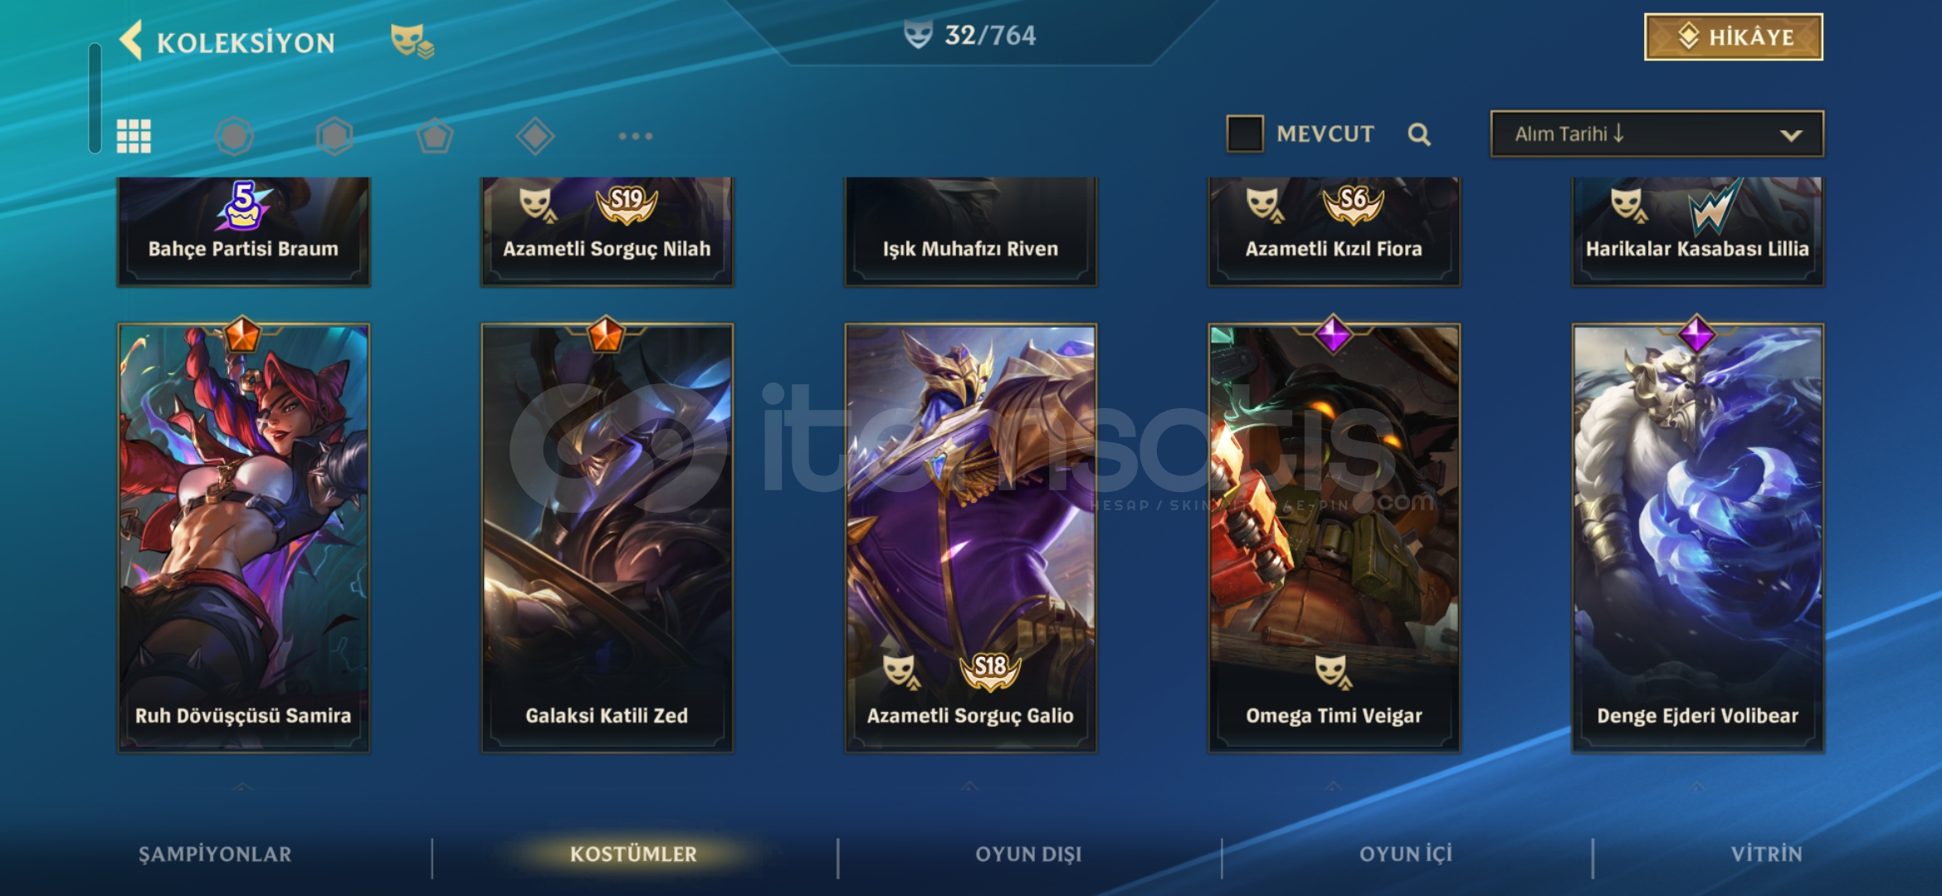Open the masks and coins skin shop icon

[412, 40]
